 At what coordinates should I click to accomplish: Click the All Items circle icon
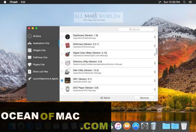click(30, 36)
